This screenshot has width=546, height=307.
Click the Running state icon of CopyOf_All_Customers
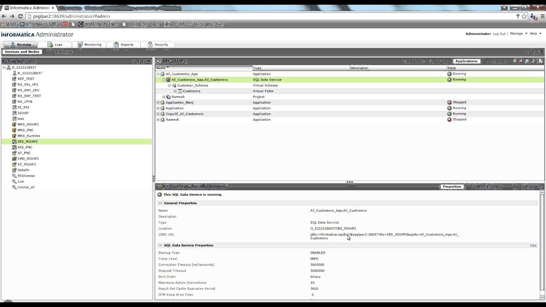(449, 114)
